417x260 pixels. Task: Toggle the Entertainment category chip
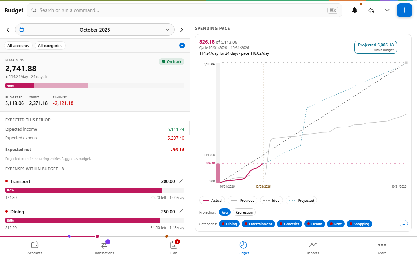(258, 224)
